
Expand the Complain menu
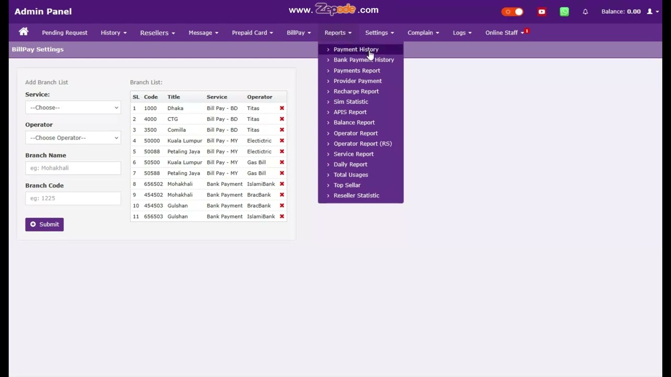[x=423, y=32]
